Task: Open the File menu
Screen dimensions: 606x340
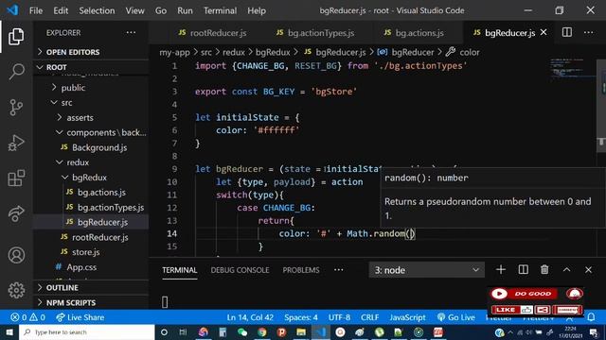Action: click(x=36, y=10)
